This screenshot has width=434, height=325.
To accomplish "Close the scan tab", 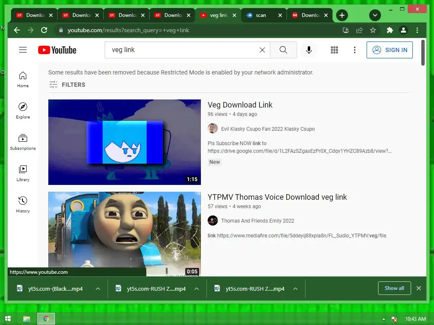I will [280, 15].
